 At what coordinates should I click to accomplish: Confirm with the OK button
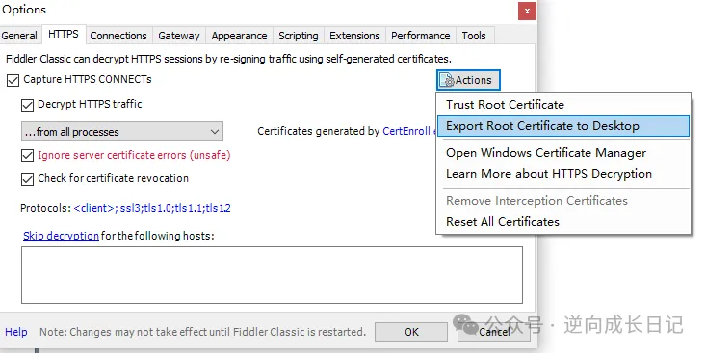click(411, 332)
